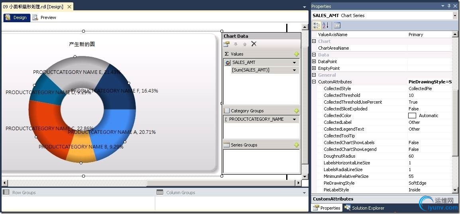
Task: Open Properties window position dropdown arrow
Action: click(443, 6)
